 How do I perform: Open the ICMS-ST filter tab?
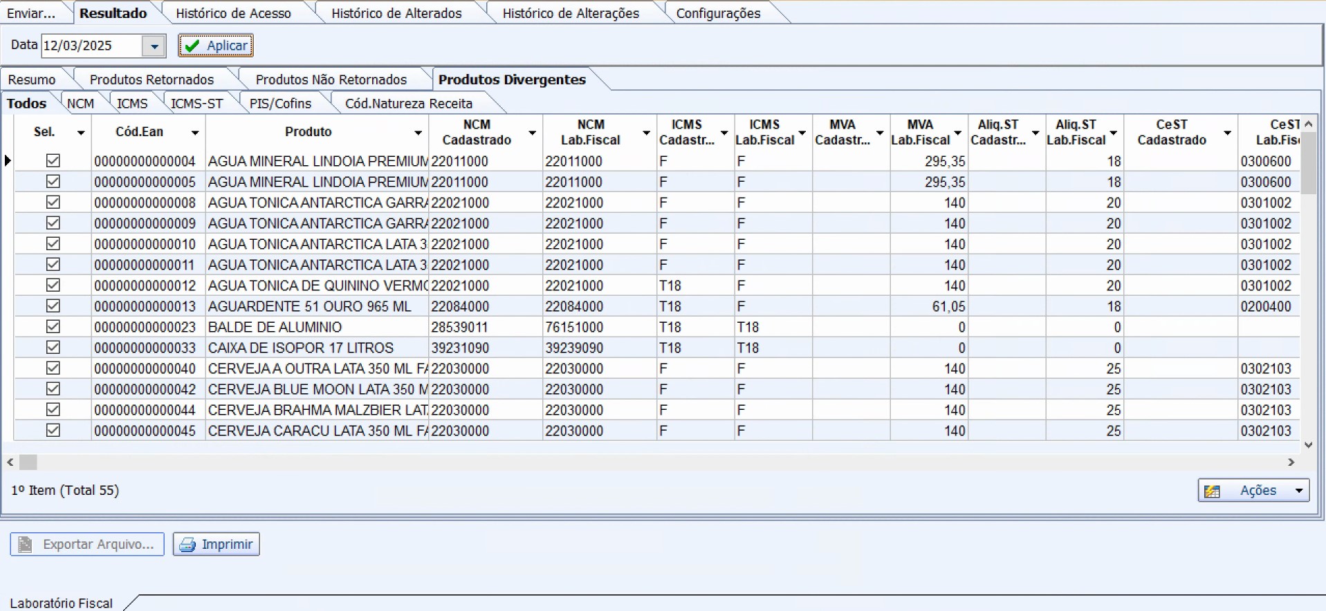pos(196,104)
